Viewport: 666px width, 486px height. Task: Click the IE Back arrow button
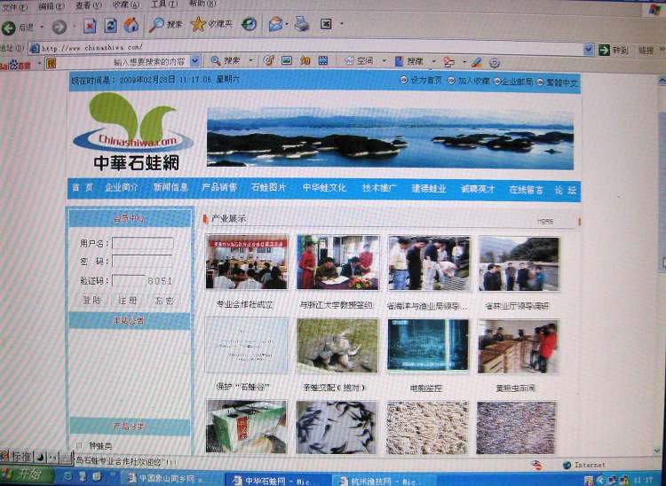click(x=10, y=27)
